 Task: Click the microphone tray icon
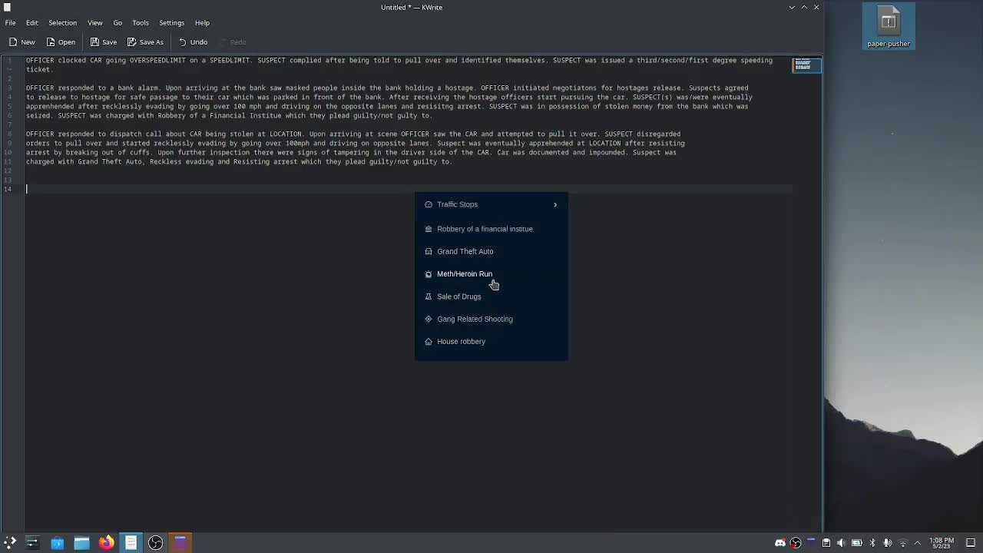coord(887,543)
